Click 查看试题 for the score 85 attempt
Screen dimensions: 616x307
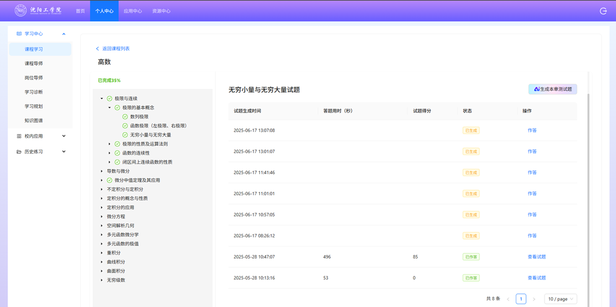[x=536, y=257]
